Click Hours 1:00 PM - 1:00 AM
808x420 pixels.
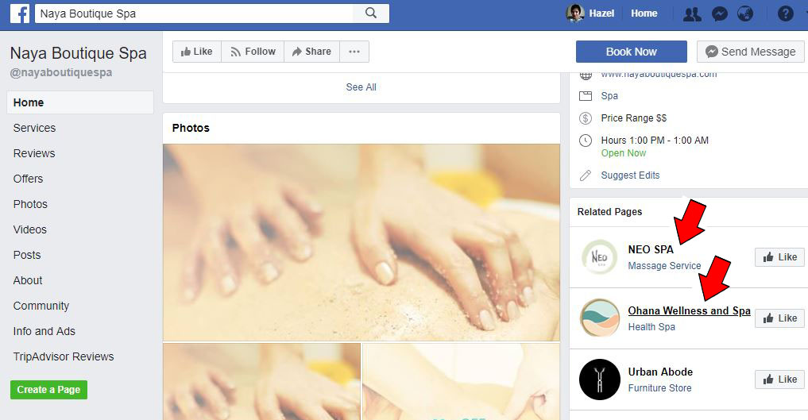655,140
